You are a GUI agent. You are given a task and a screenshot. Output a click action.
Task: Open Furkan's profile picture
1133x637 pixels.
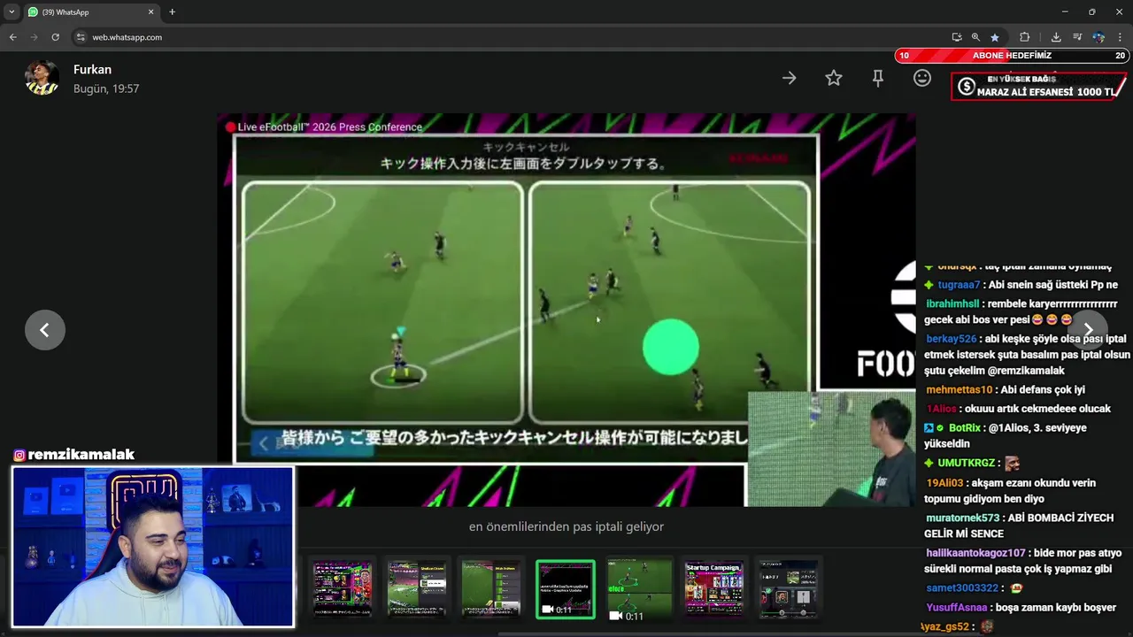(42, 78)
